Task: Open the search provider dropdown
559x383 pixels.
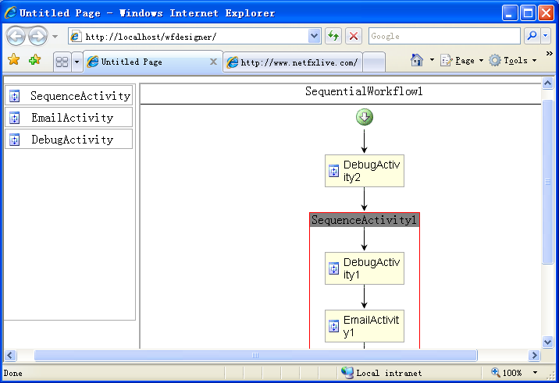Action: [x=546, y=36]
